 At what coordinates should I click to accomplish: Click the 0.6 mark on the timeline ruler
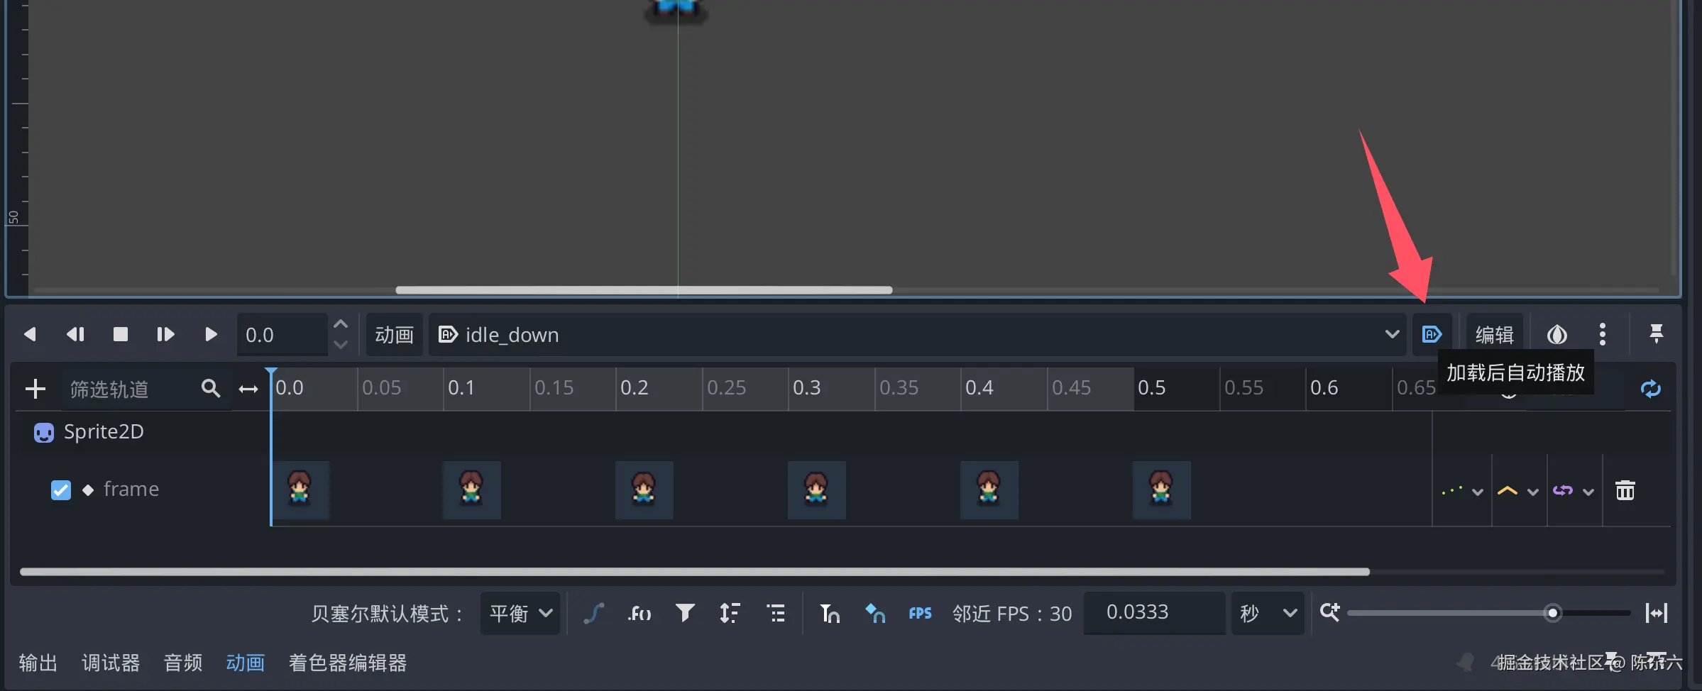tap(1324, 388)
